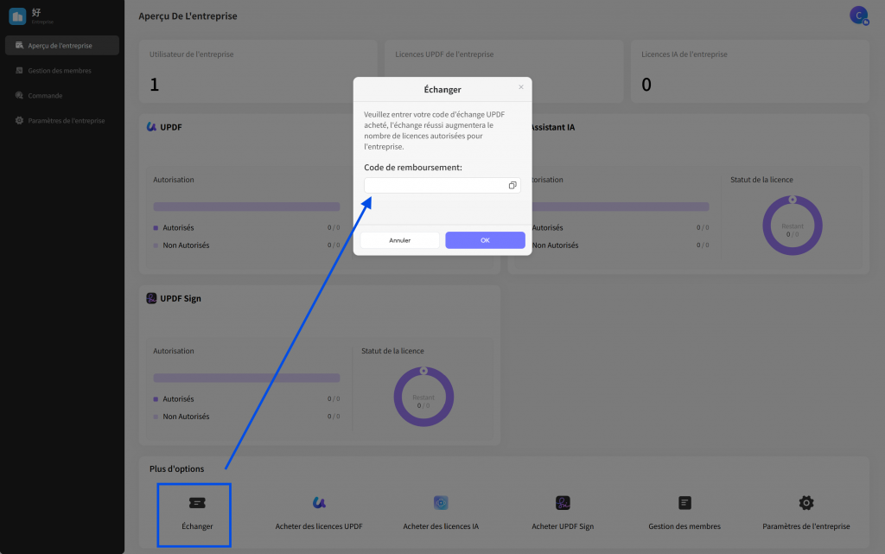
Task: Click the paste icon in code field
Action: coord(513,185)
